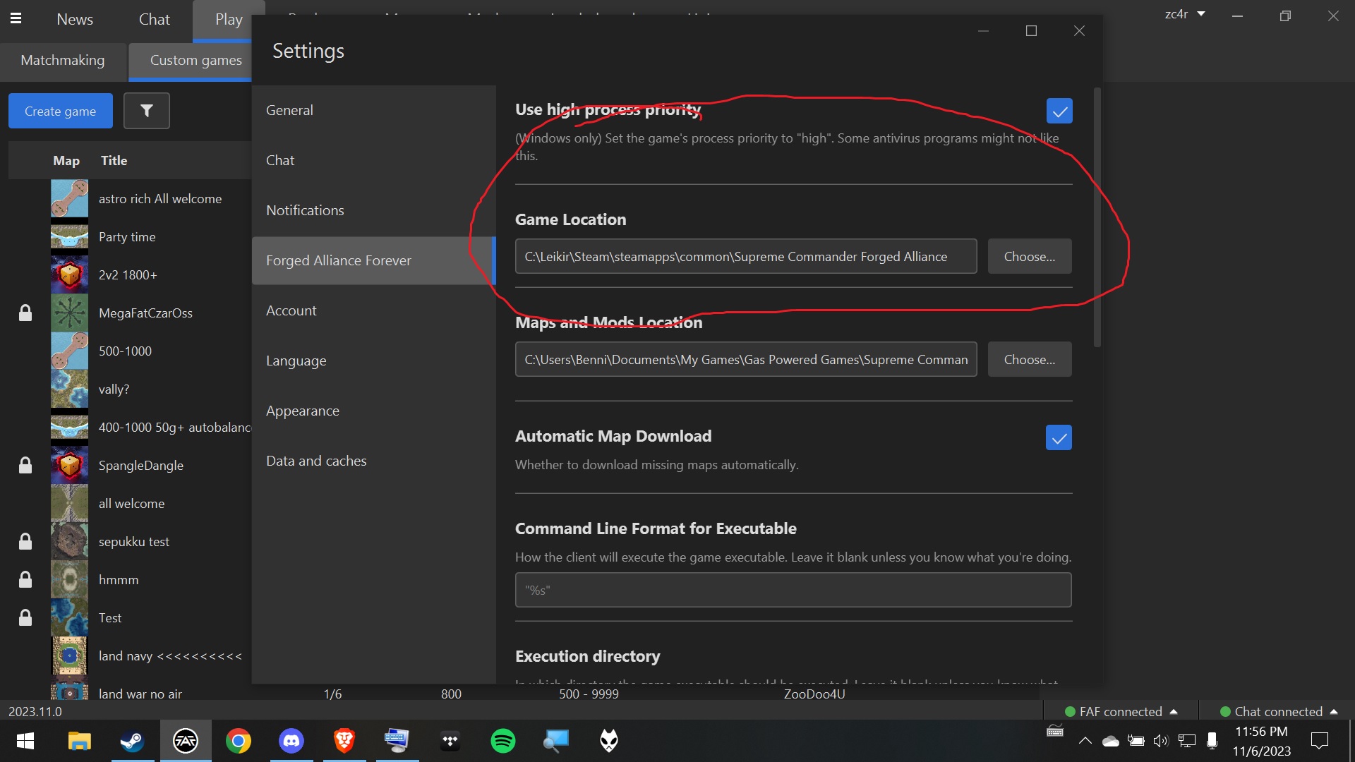Viewport: 1355px width, 762px height.
Task: Select Appearance settings category
Action: (x=374, y=411)
